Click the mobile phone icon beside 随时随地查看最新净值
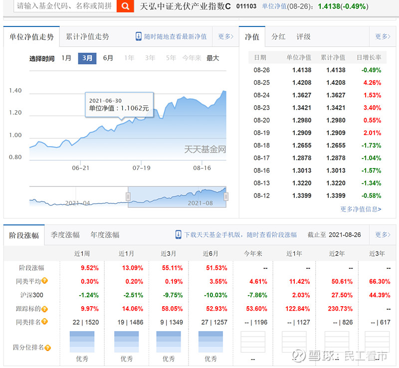This screenshot has width=399, height=368. 139,36
